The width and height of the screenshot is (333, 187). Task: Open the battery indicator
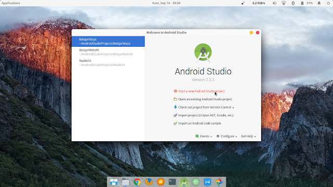click(307, 3)
